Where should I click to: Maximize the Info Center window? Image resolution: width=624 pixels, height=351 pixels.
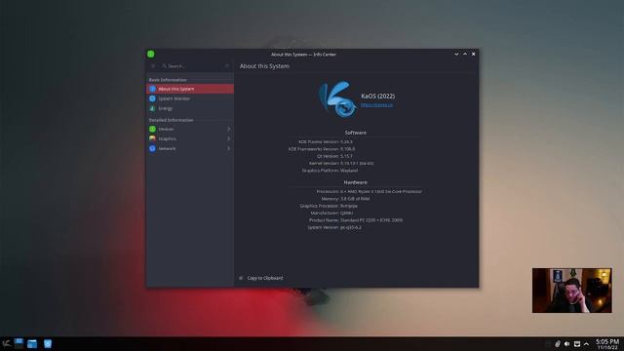pyautogui.click(x=465, y=55)
